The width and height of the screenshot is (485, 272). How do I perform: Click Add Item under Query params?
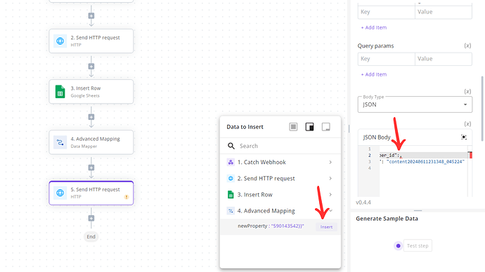[x=374, y=74]
